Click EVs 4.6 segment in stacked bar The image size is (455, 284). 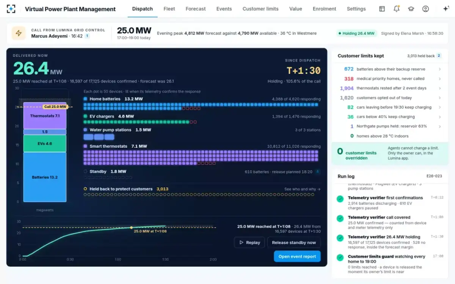pyautogui.click(x=45, y=144)
